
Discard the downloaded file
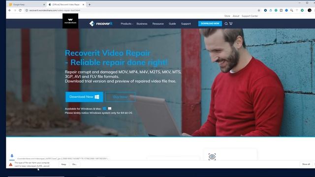[74, 164]
